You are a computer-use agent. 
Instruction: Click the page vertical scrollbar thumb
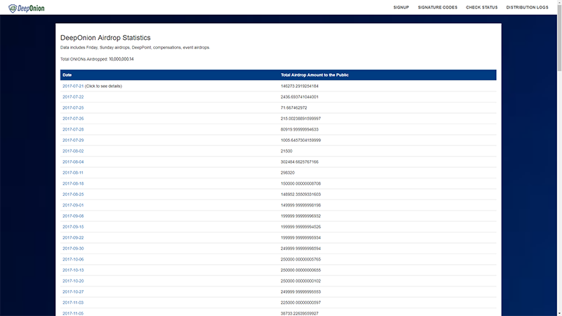pyautogui.click(x=559, y=39)
